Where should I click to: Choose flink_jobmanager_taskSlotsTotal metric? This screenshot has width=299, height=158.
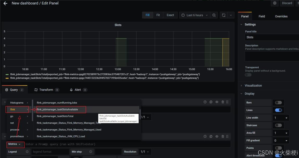coord(55,116)
